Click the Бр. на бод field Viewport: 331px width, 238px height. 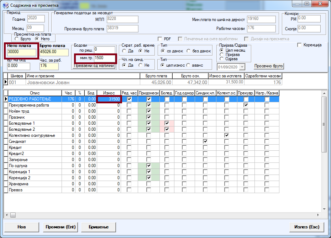(x=19, y=66)
